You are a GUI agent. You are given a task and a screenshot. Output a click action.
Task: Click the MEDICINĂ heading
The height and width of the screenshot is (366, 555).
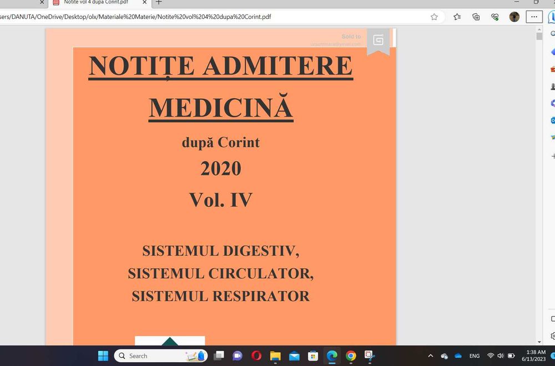[220, 107]
